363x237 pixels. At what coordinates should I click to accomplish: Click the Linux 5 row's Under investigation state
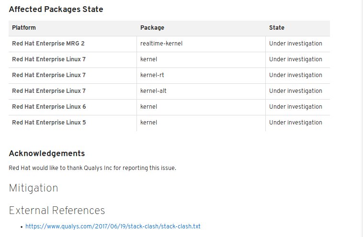point(295,123)
